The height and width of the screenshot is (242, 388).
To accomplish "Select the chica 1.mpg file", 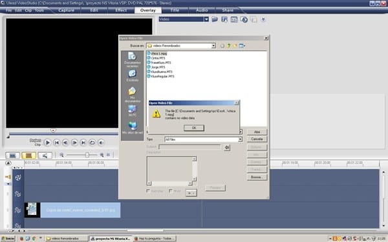I will (157, 54).
